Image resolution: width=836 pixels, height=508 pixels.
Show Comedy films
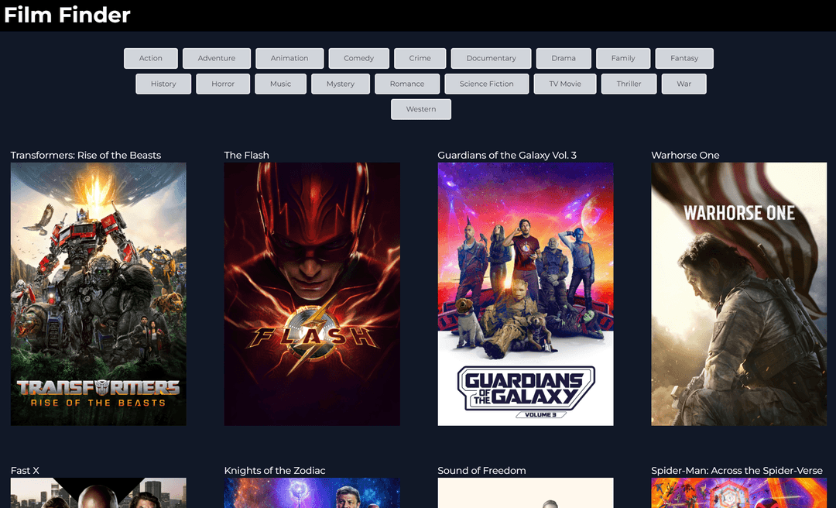click(359, 58)
